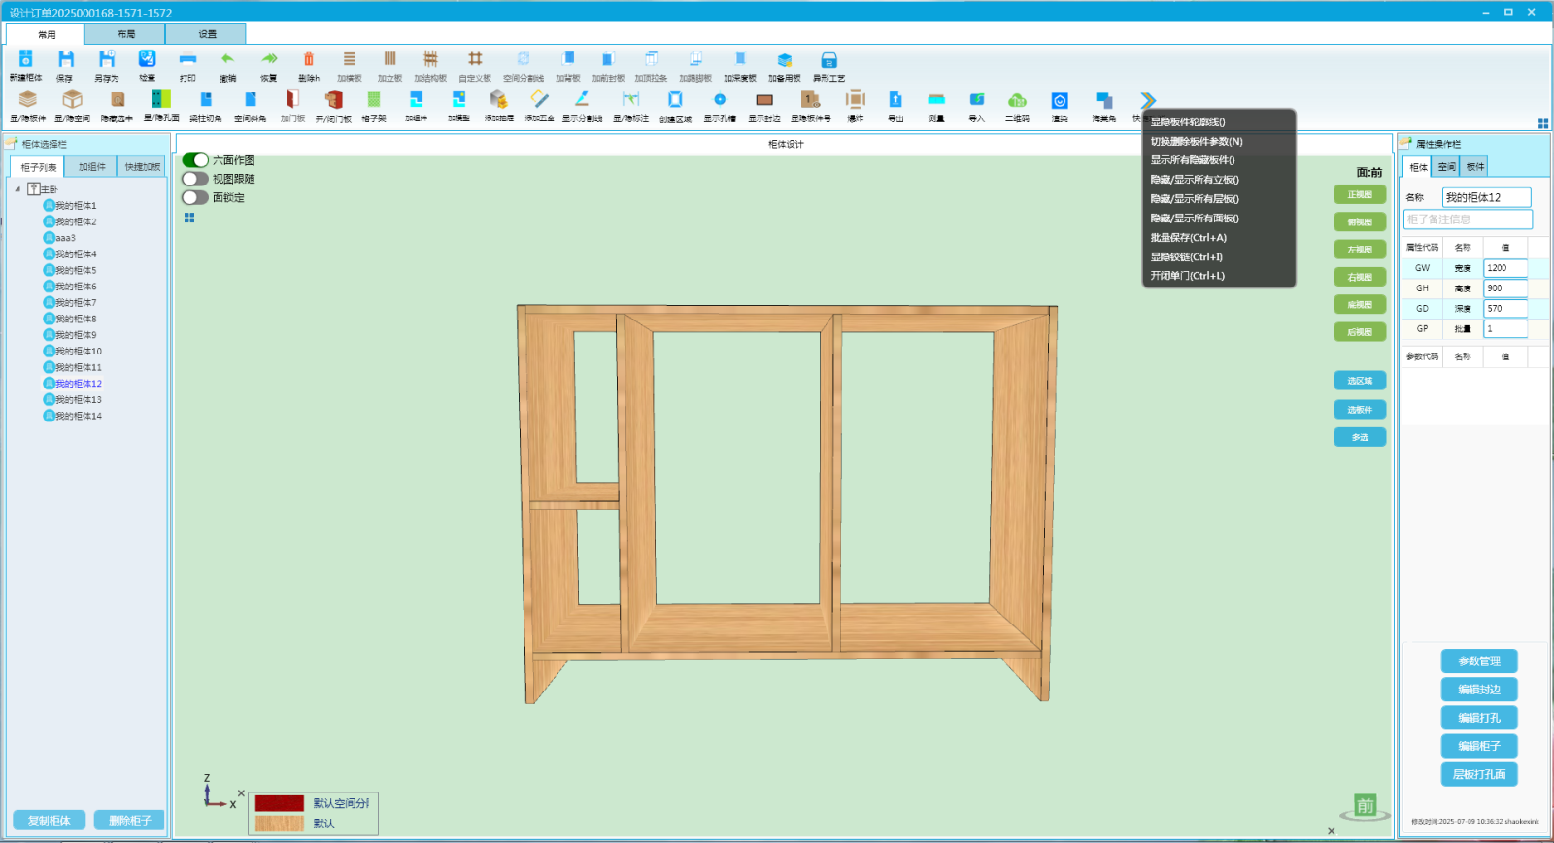Click the 正视图 front view button
This screenshot has width=1554, height=843.
(x=1360, y=194)
